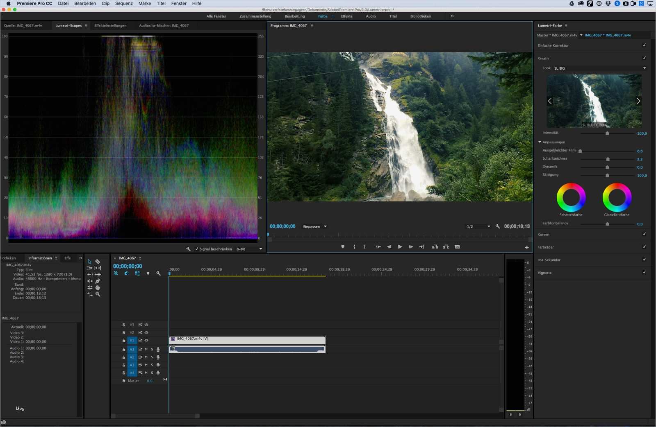Select the Pen tool in the timeline toolbar
Viewport: 656px width, 427px height.
(98, 281)
